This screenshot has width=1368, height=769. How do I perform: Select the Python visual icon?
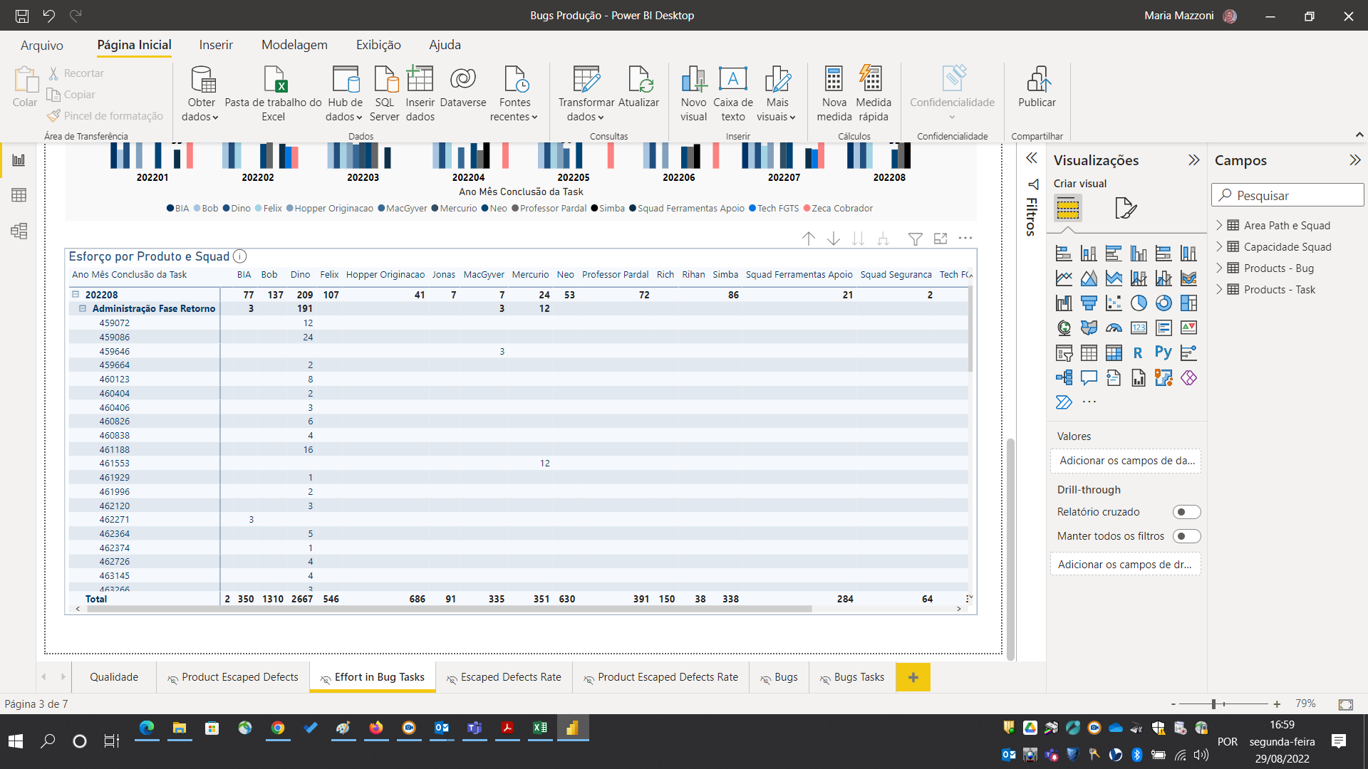tap(1164, 352)
